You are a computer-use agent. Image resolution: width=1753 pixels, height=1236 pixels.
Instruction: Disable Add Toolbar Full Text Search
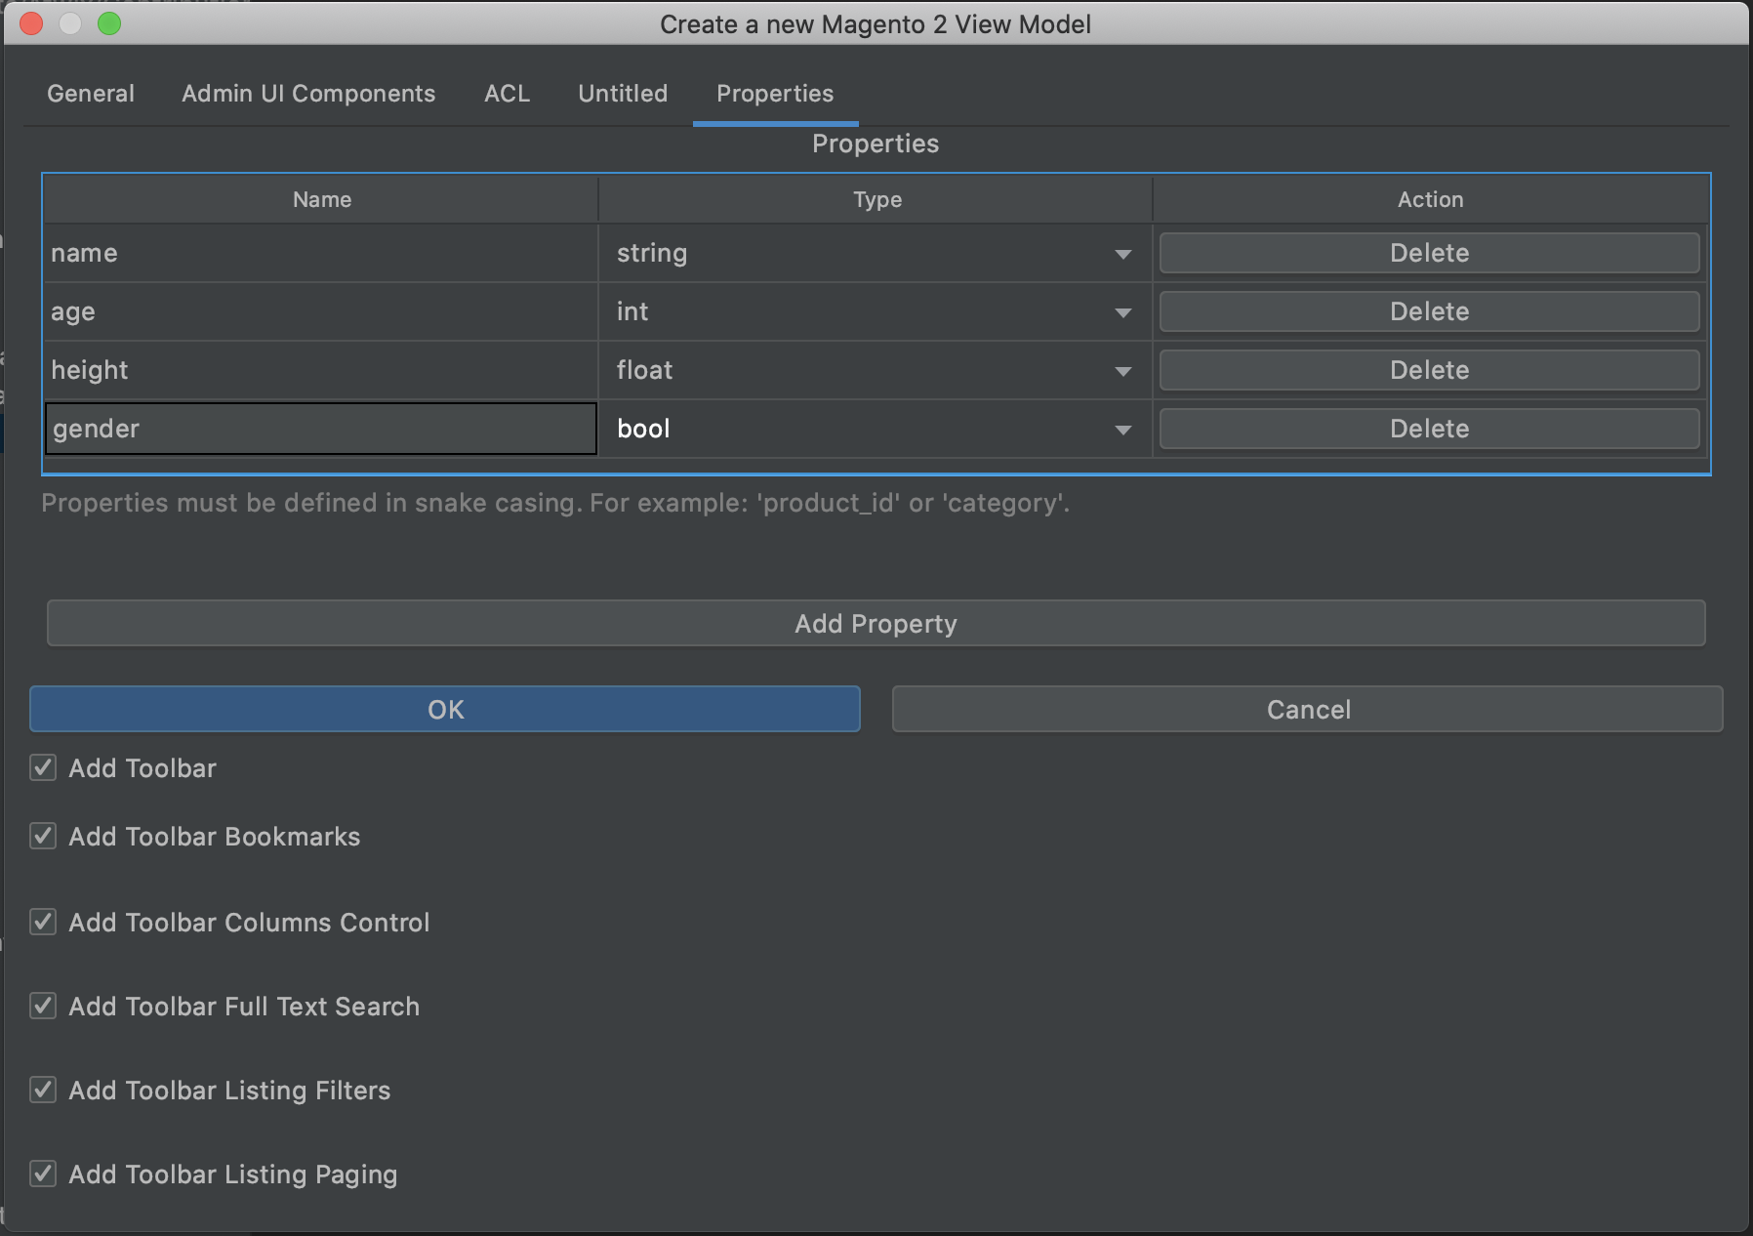tap(43, 1007)
